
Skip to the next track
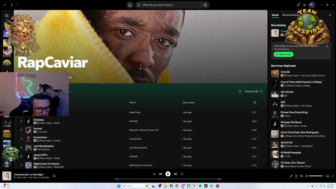tap(175, 174)
